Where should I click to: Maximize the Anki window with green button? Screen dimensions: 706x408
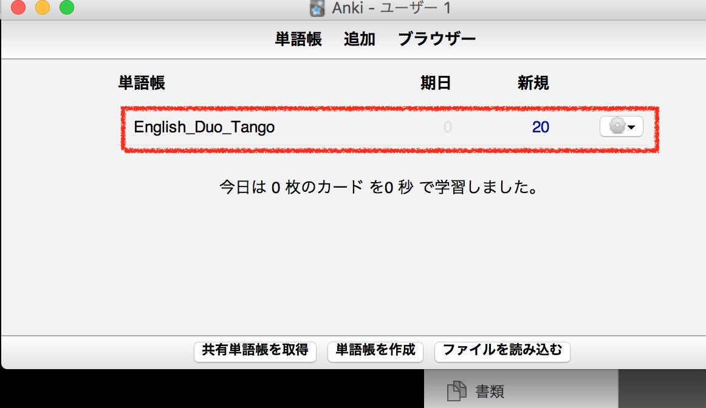67,7
